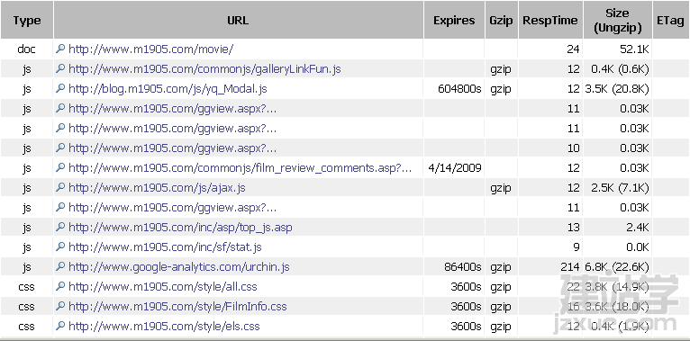This screenshot has height=341, width=690.
Task: Click the ETag column header
Action: [x=670, y=20]
